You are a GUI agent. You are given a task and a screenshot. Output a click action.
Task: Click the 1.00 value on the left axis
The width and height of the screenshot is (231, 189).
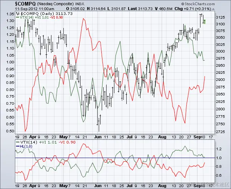click(x=10, y=62)
